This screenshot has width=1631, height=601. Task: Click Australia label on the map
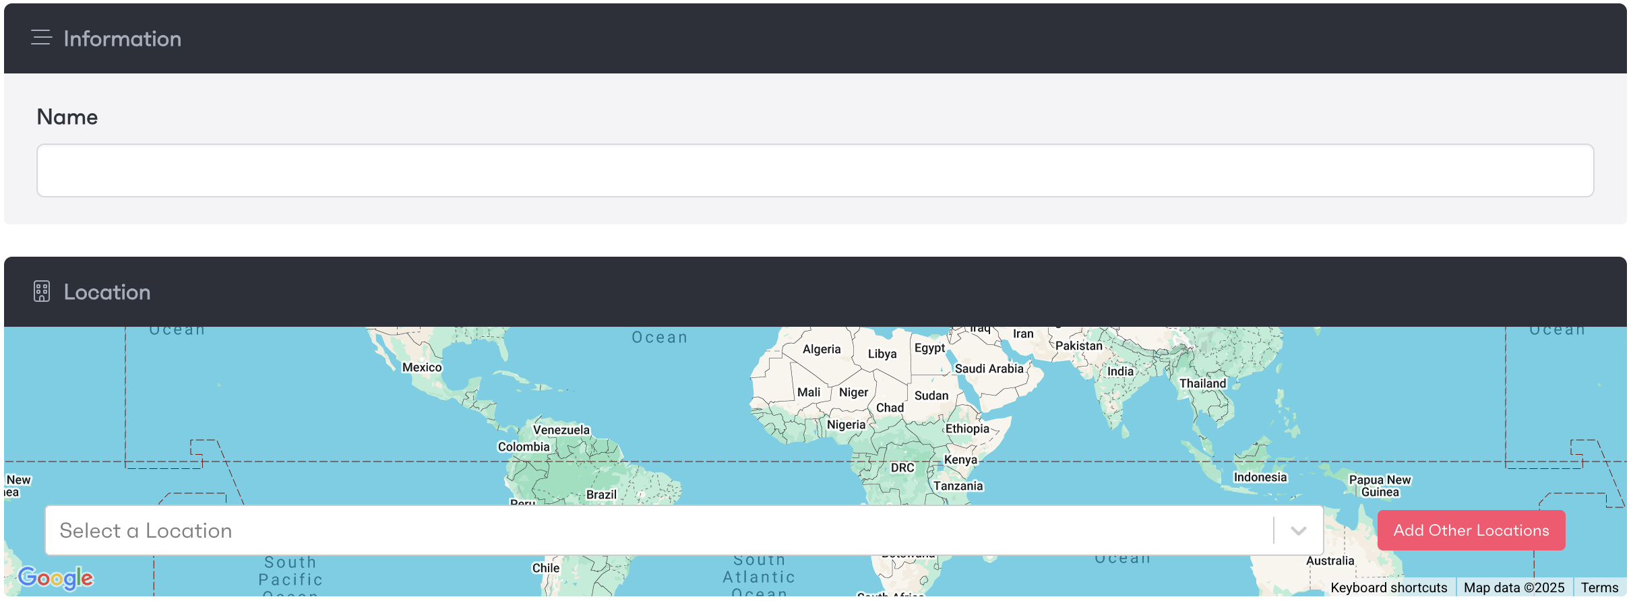tap(1330, 561)
